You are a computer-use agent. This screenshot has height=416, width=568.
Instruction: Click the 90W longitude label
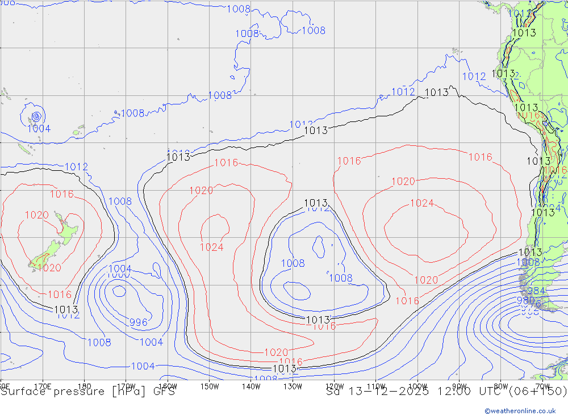pos(460,386)
